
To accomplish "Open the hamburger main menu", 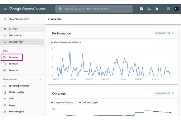I will (5, 9).
